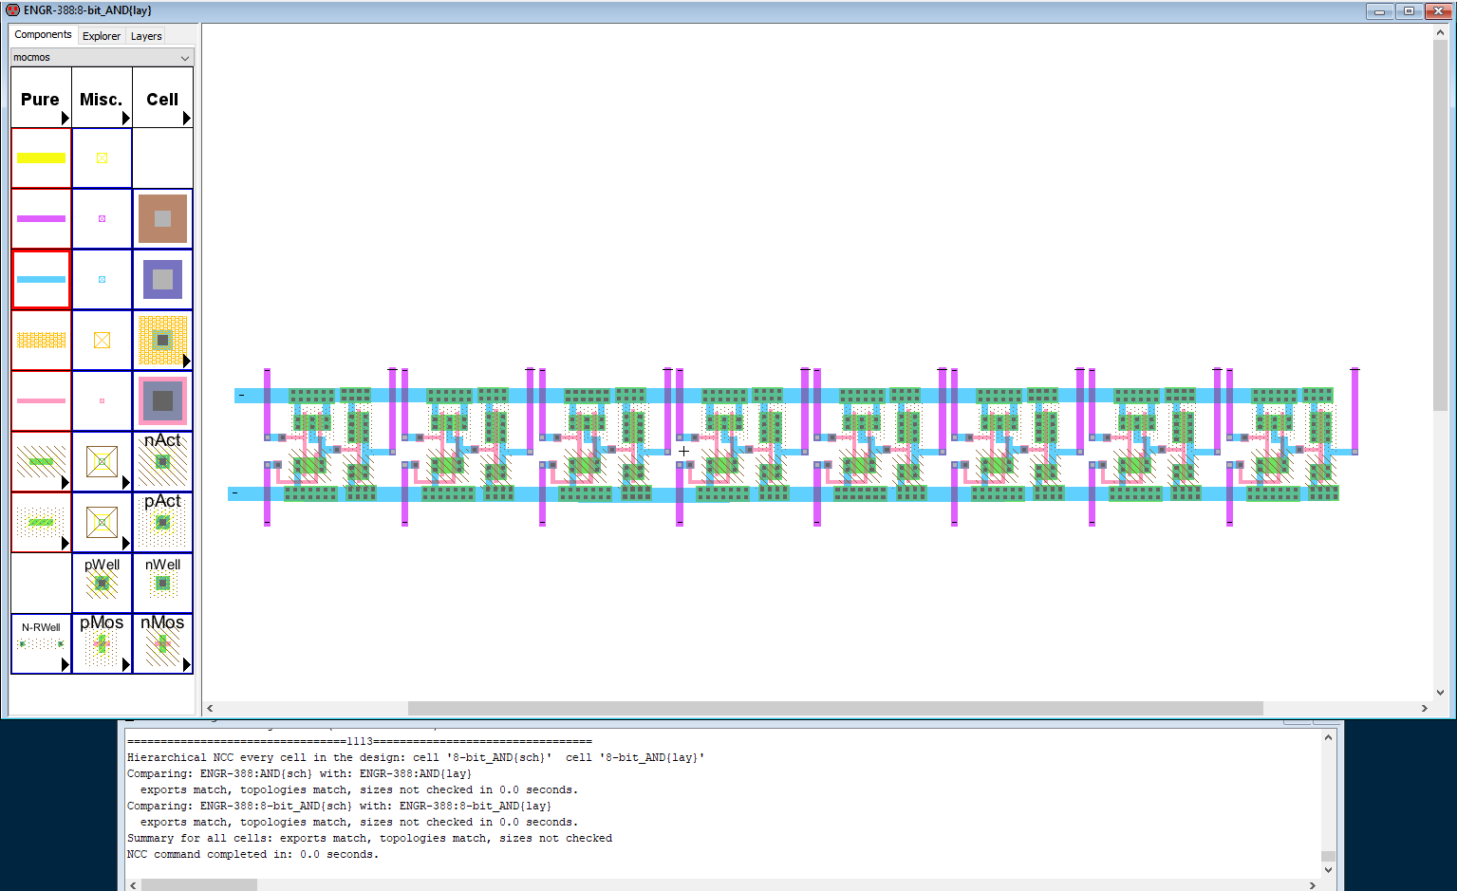Select the blue metal arc highlighted in red
The image size is (1457, 891).
pyautogui.click(x=41, y=279)
